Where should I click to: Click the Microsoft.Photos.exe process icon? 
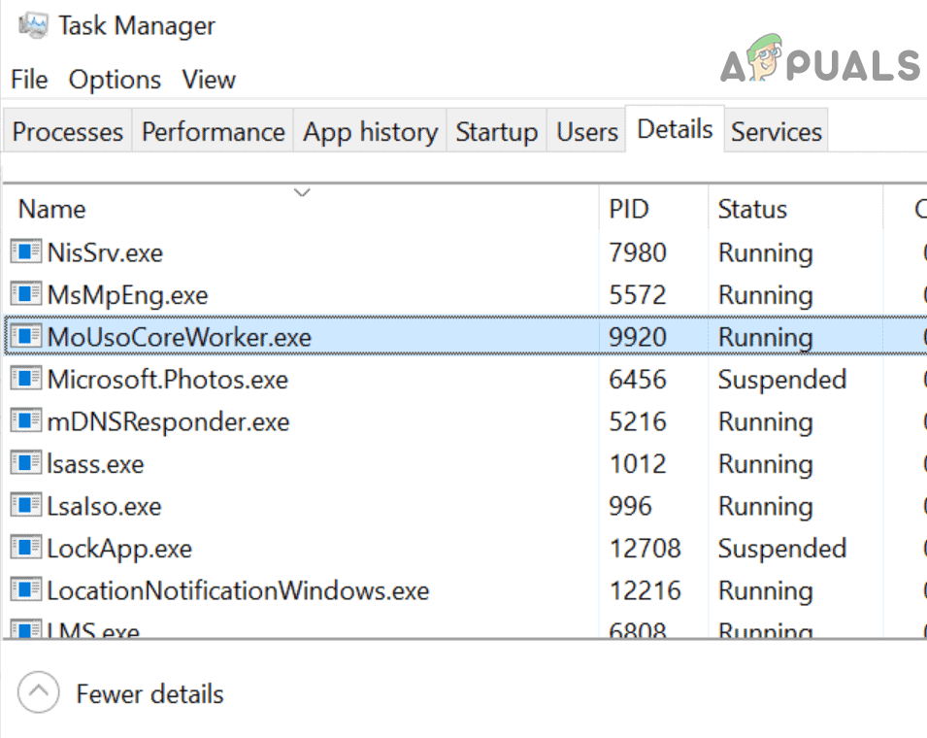[25, 379]
